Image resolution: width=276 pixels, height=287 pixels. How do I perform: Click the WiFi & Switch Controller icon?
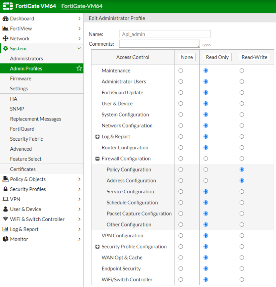coord(5,219)
